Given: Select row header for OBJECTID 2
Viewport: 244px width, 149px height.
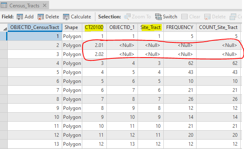Looking at the screenshot, I should click(x=4, y=45).
